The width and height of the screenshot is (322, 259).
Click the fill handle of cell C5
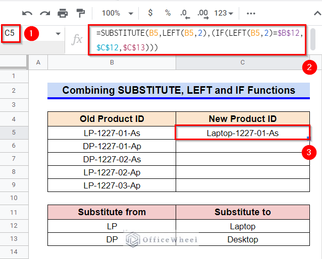tap(308, 138)
